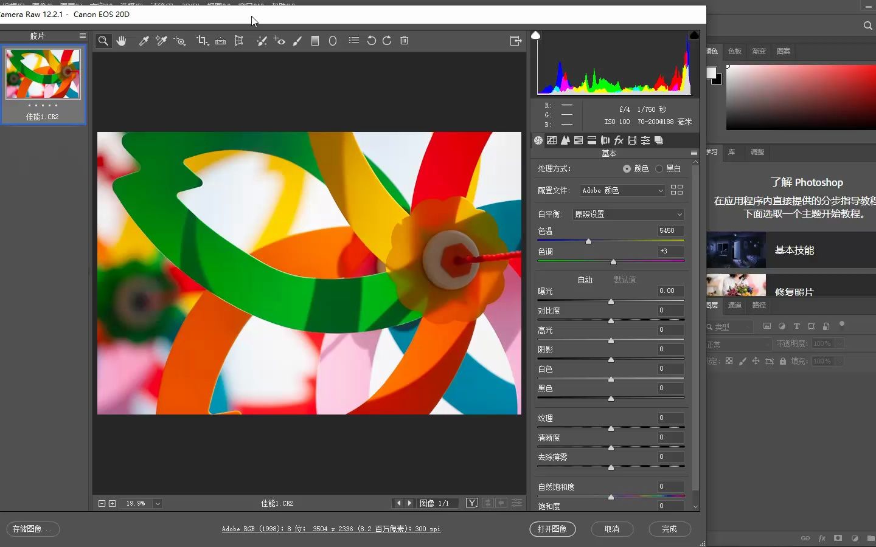Open the Effects (fx) panel

618,140
